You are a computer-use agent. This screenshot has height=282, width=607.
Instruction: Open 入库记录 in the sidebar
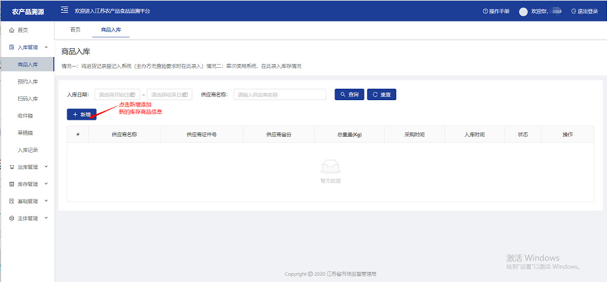click(x=28, y=150)
